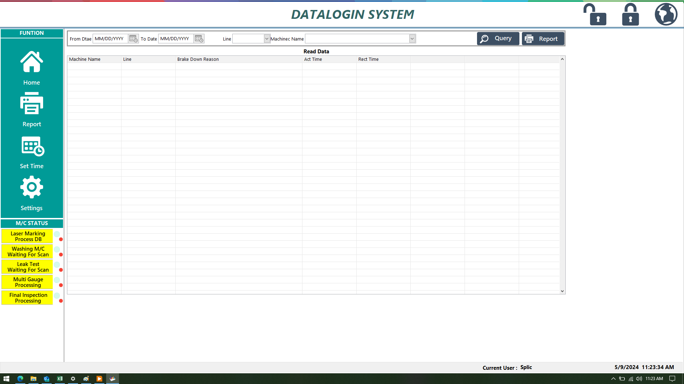Click the unlocked padlock icon in header
The width and height of the screenshot is (684, 384).
click(x=595, y=15)
